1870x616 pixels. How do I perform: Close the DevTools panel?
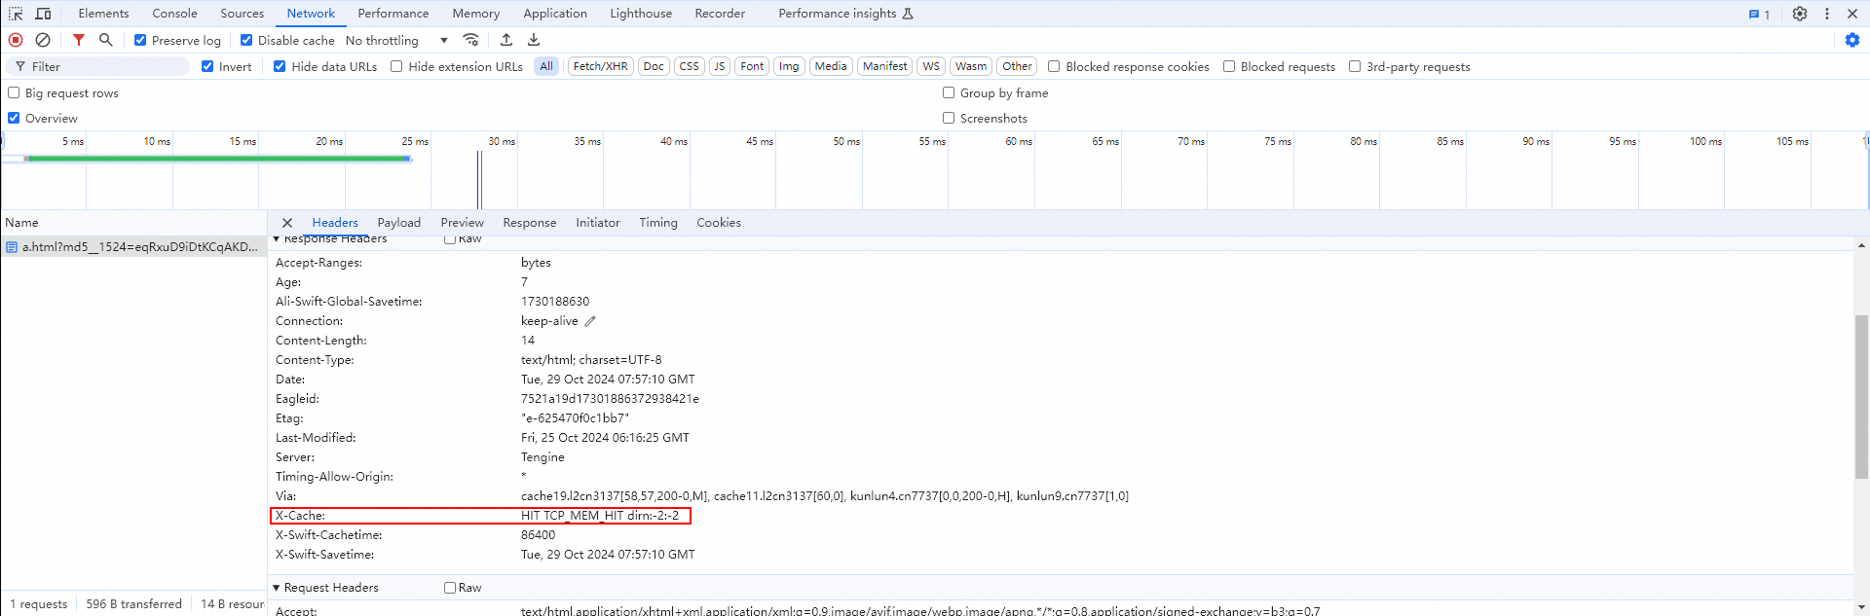click(1852, 14)
